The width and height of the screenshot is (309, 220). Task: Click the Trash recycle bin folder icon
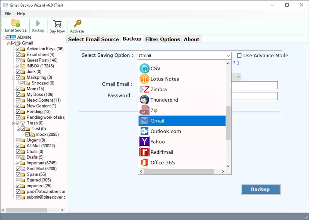(x=23, y=123)
